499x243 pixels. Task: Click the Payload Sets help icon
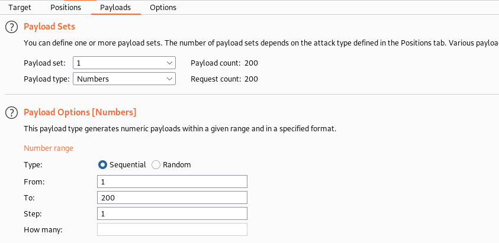[x=11, y=27]
